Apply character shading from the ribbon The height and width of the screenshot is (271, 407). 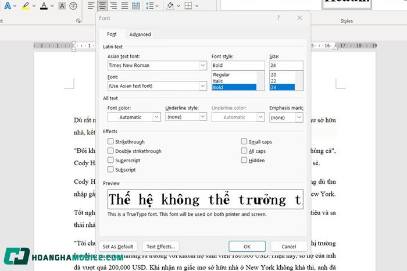(62, 6)
